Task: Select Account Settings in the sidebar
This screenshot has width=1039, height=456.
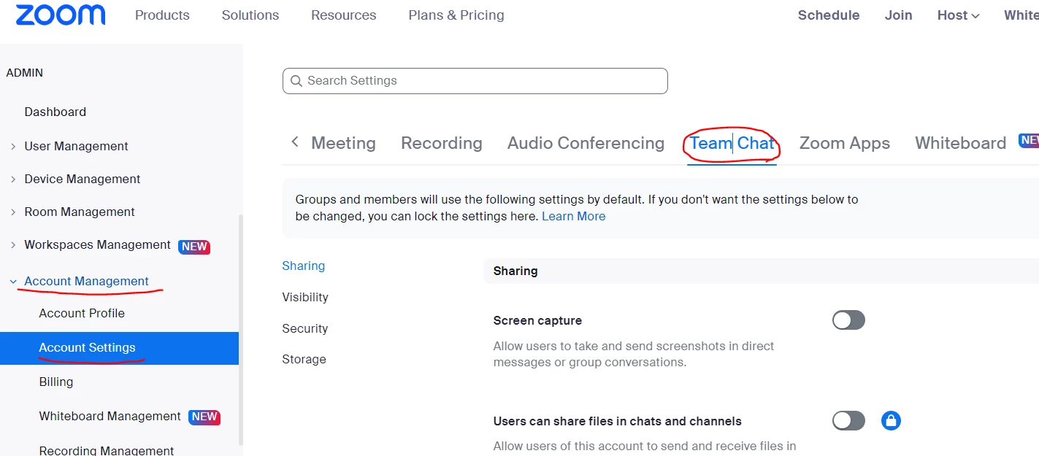Action: (x=119, y=348)
